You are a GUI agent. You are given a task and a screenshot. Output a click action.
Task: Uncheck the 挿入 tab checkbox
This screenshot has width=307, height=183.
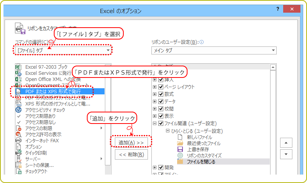pyautogui.click(x=161, y=79)
